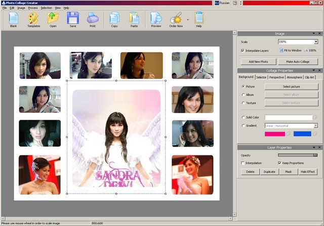Switch to the Atmosphere tab
The width and height of the screenshot is (324, 226).
tap(294, 77)
